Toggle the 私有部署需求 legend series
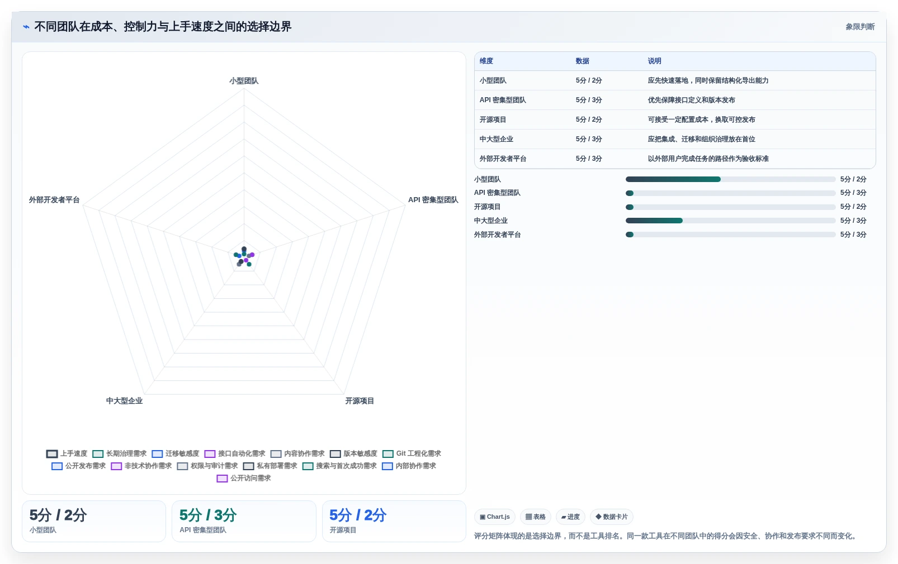Viewport: 898px width, 564px height. coord(270,466)
